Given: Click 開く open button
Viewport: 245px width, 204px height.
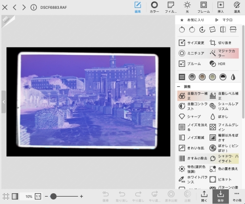Looking at the screenshot, I should [204, 196].
